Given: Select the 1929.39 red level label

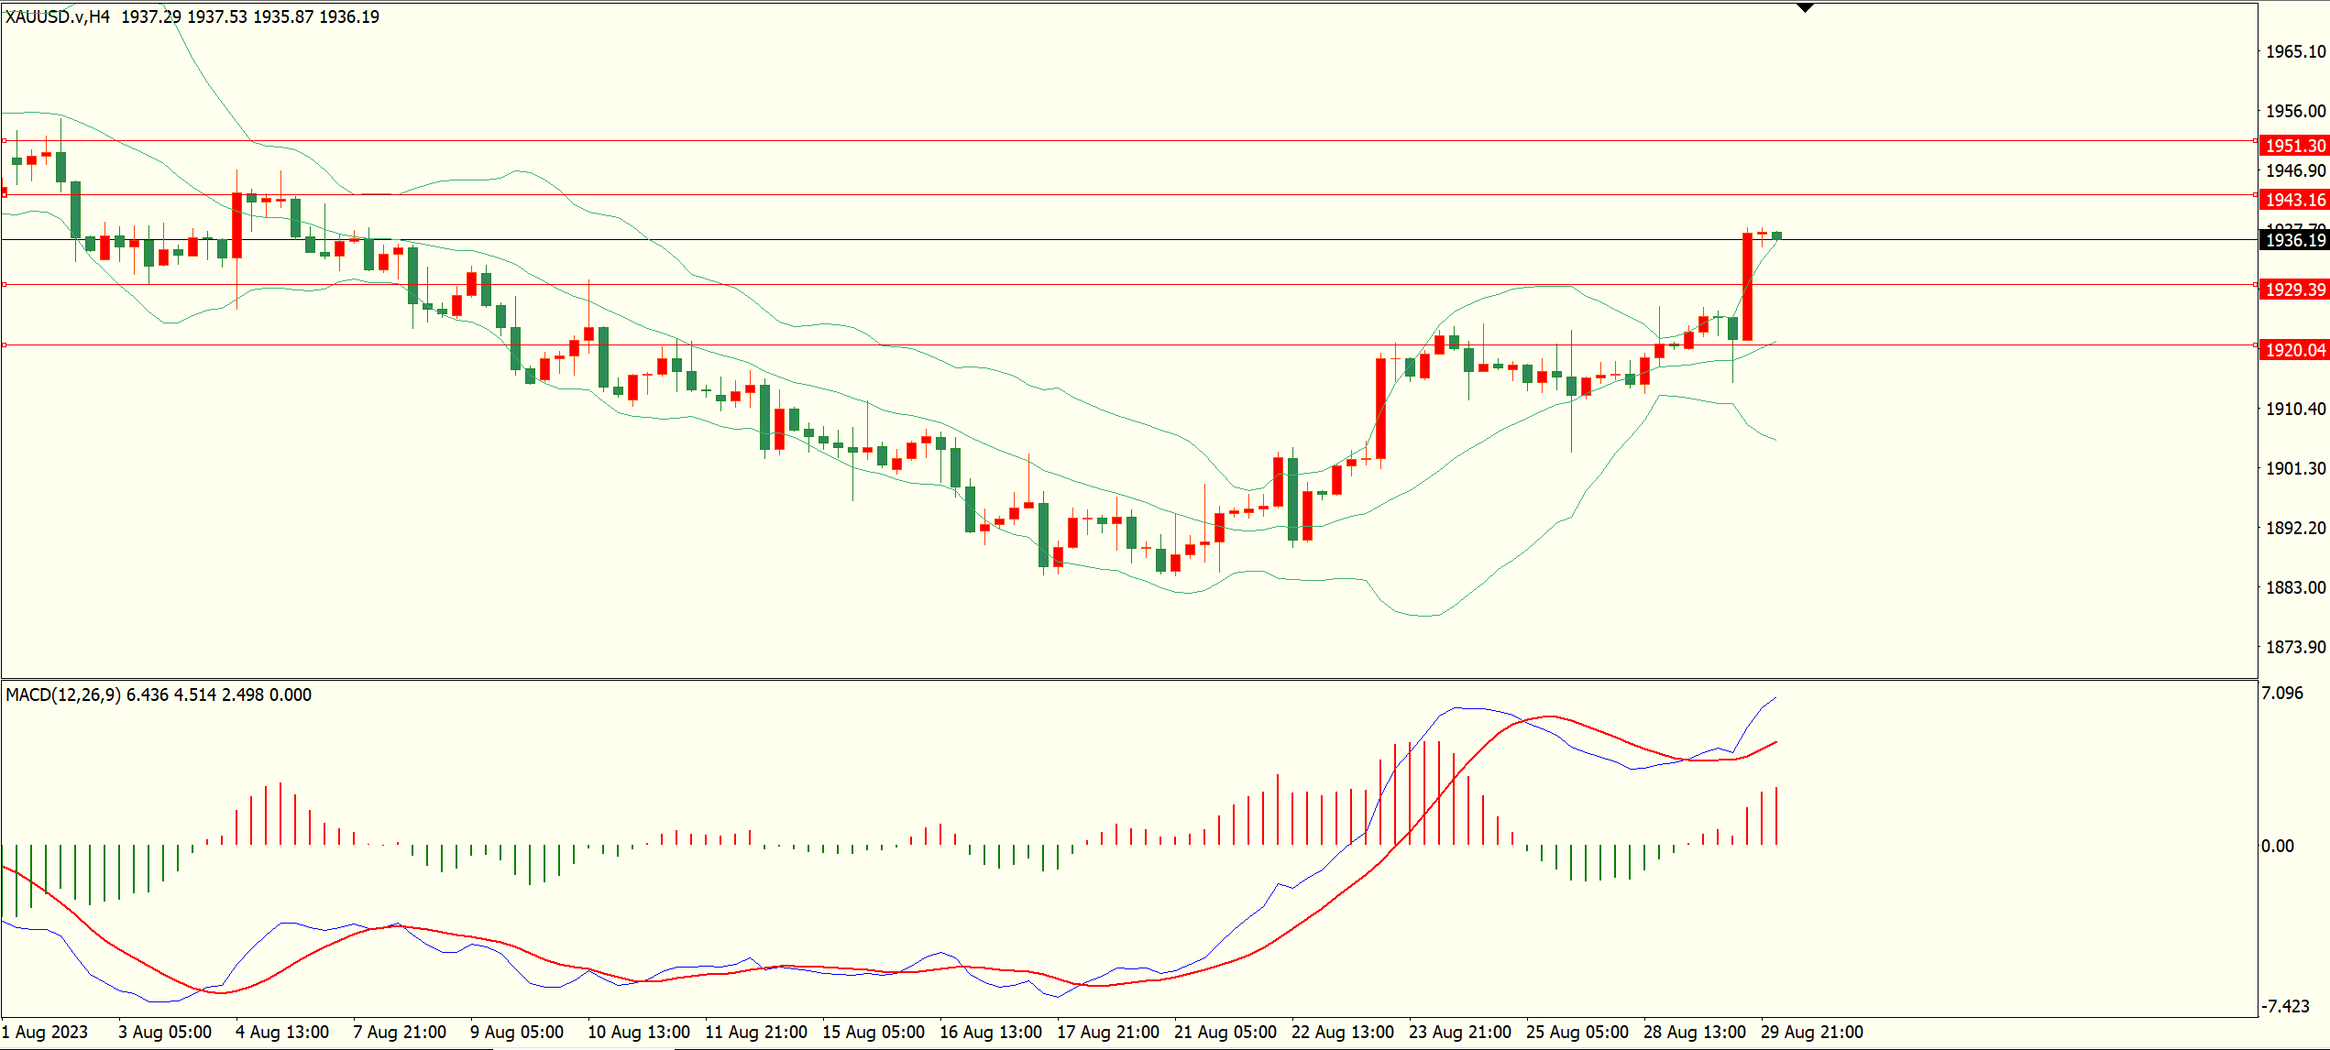Looking at the screenshot, I should pyautogui.click(x=2294, y=290).
